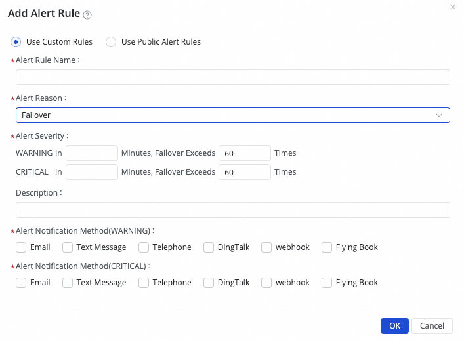Click the CRITICAL minutes input field
This screenshot has height=341, width=464.
tap(92, 172)
